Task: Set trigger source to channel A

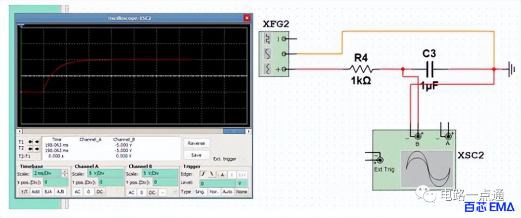Action: click(221, 175)
